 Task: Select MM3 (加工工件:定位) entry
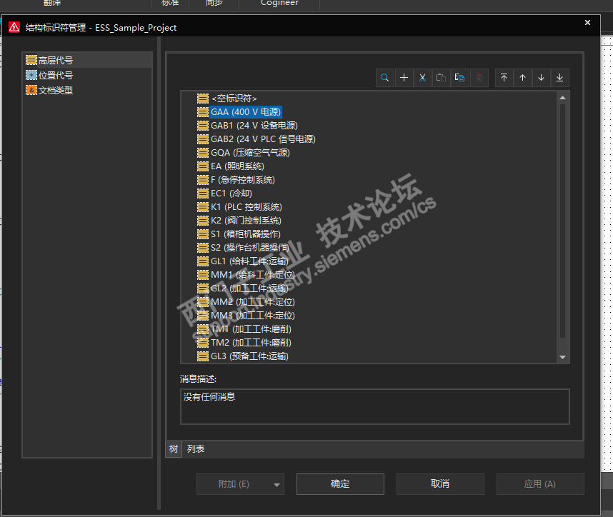(x=252, y=316)
